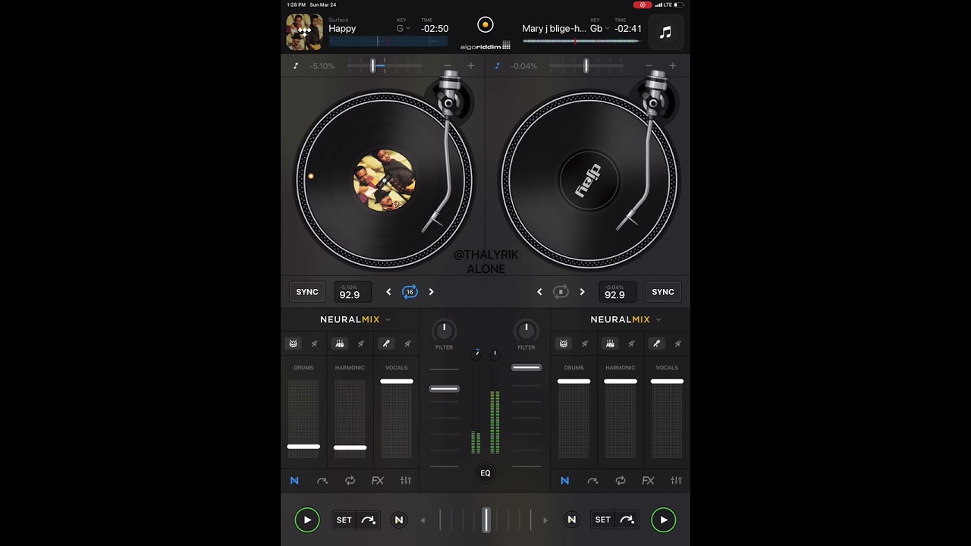971x546 pixels.
Task: Open the mixer sliders tab on Mary J Blige deck
Action: coord(676,481)
